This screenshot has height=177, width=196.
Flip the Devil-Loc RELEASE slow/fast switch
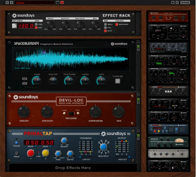(71, 114)
